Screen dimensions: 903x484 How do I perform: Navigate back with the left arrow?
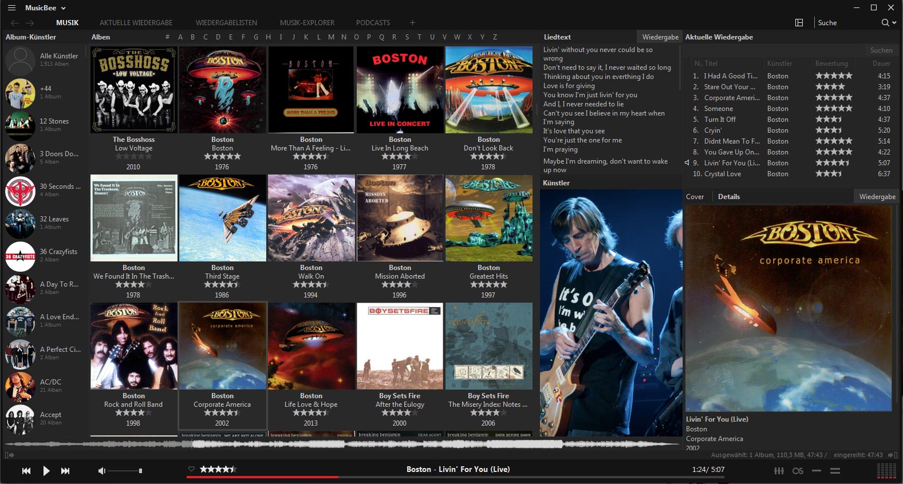tap(15, 23)
